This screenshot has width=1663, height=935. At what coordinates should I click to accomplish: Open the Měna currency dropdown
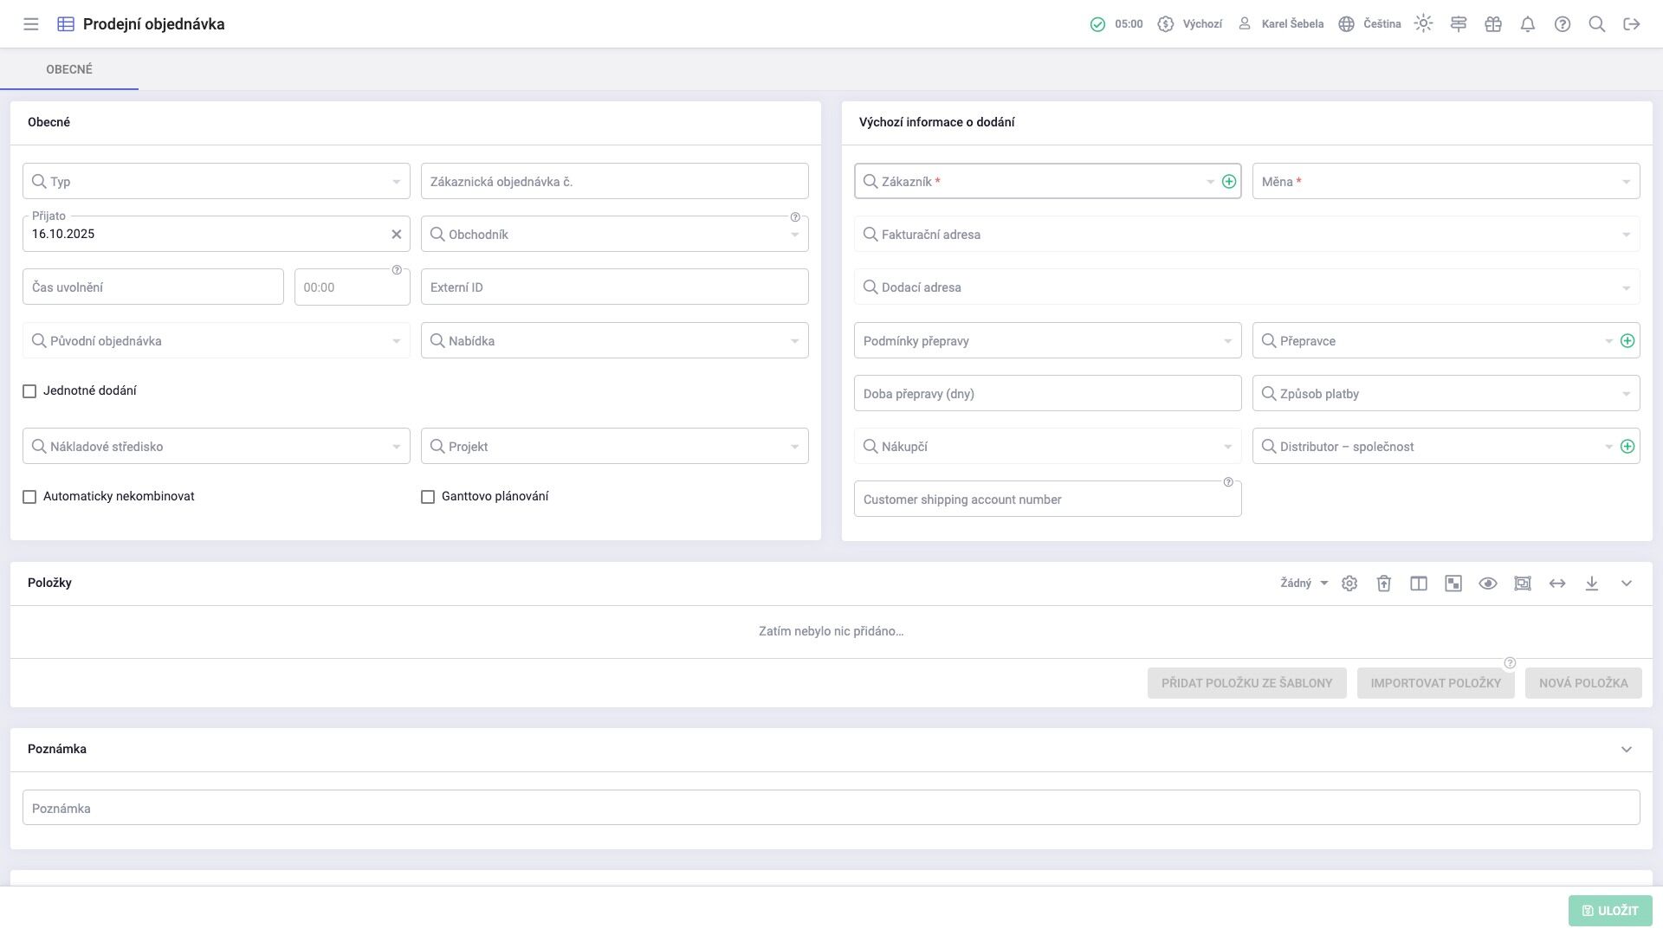(x=1446, y=182)
